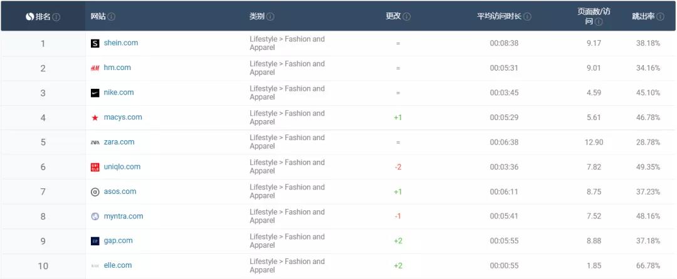Click the Zara favicon
677x279 pixels.
[95, 142]
